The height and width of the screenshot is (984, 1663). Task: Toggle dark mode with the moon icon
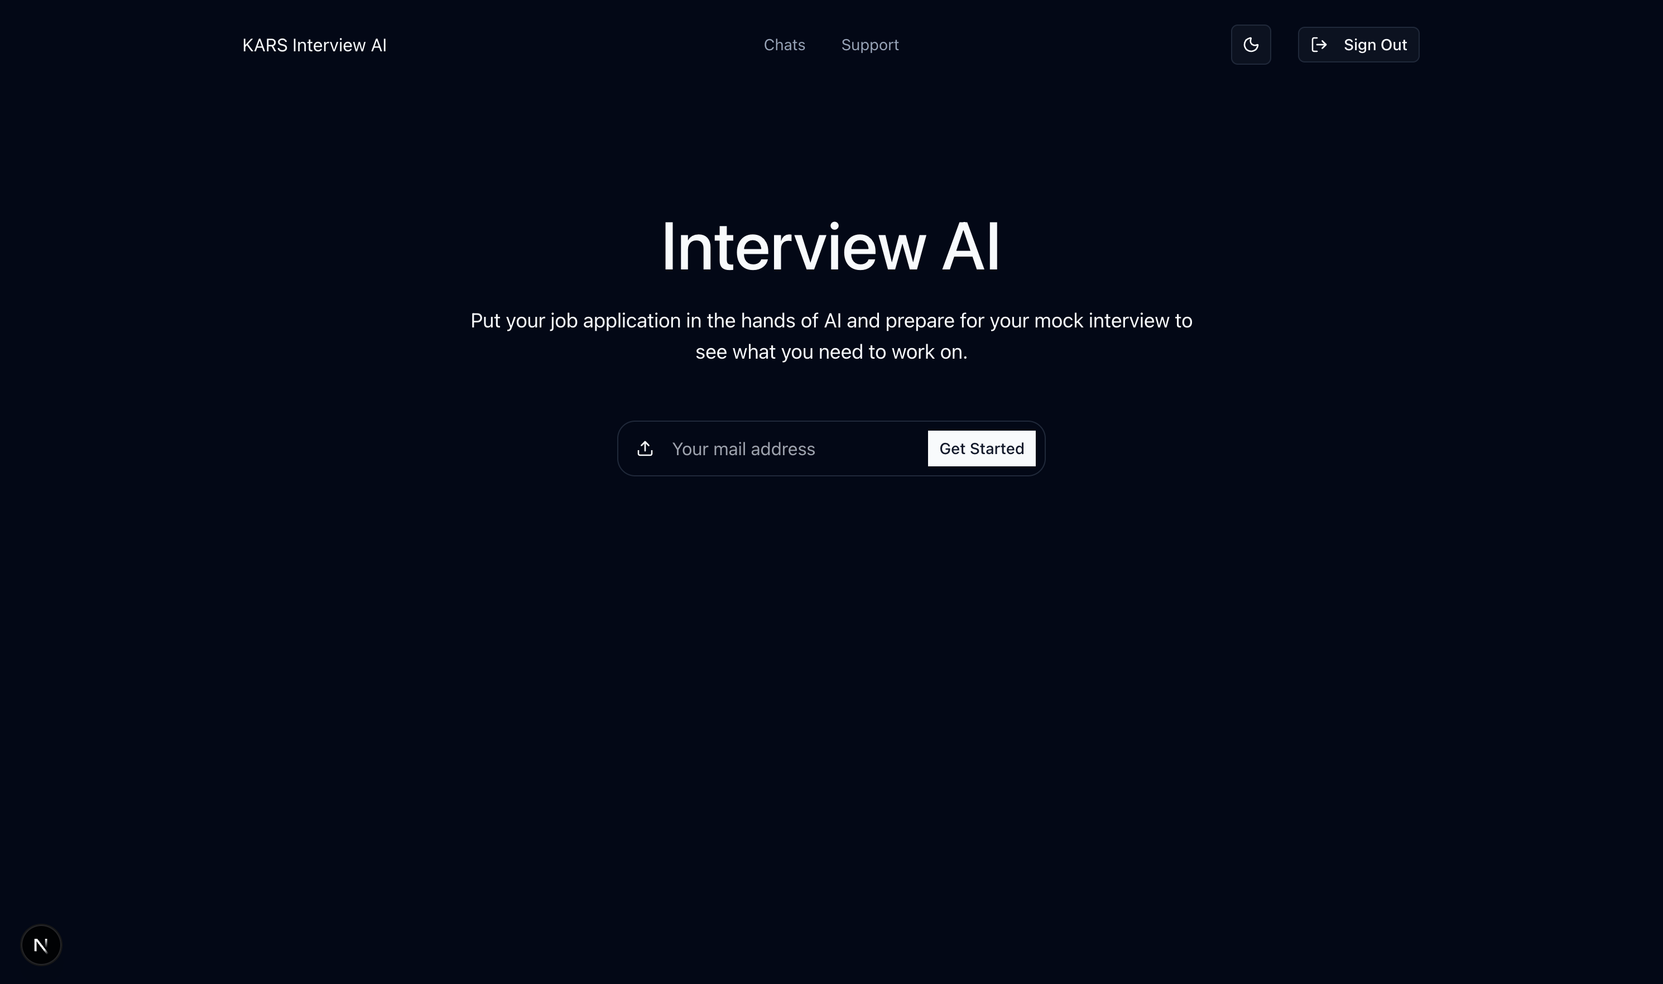tap(1251, 45)
